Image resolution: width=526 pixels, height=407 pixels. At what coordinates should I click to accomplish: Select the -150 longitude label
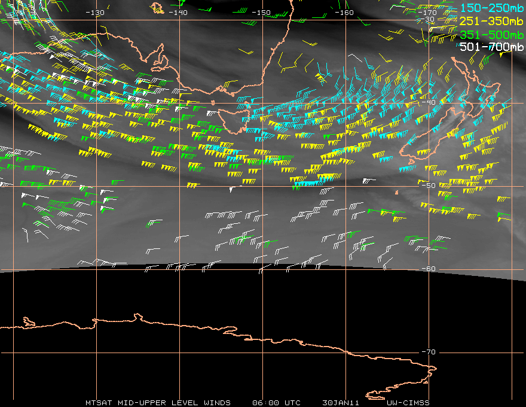pyautogui.click(x=261, y=13)
